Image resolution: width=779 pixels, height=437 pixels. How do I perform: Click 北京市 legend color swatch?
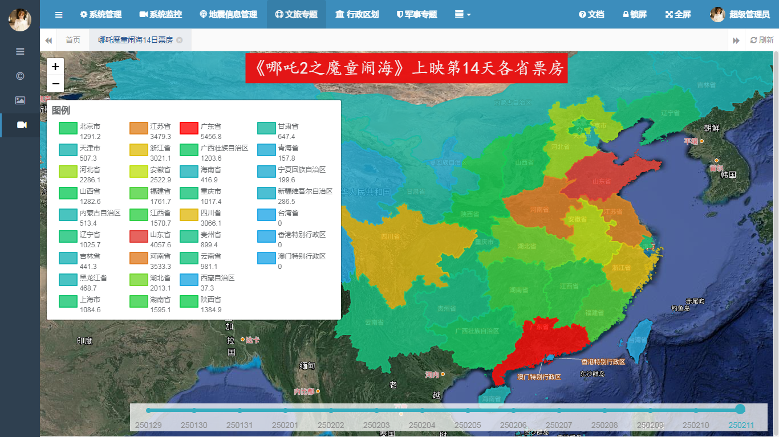68,128
